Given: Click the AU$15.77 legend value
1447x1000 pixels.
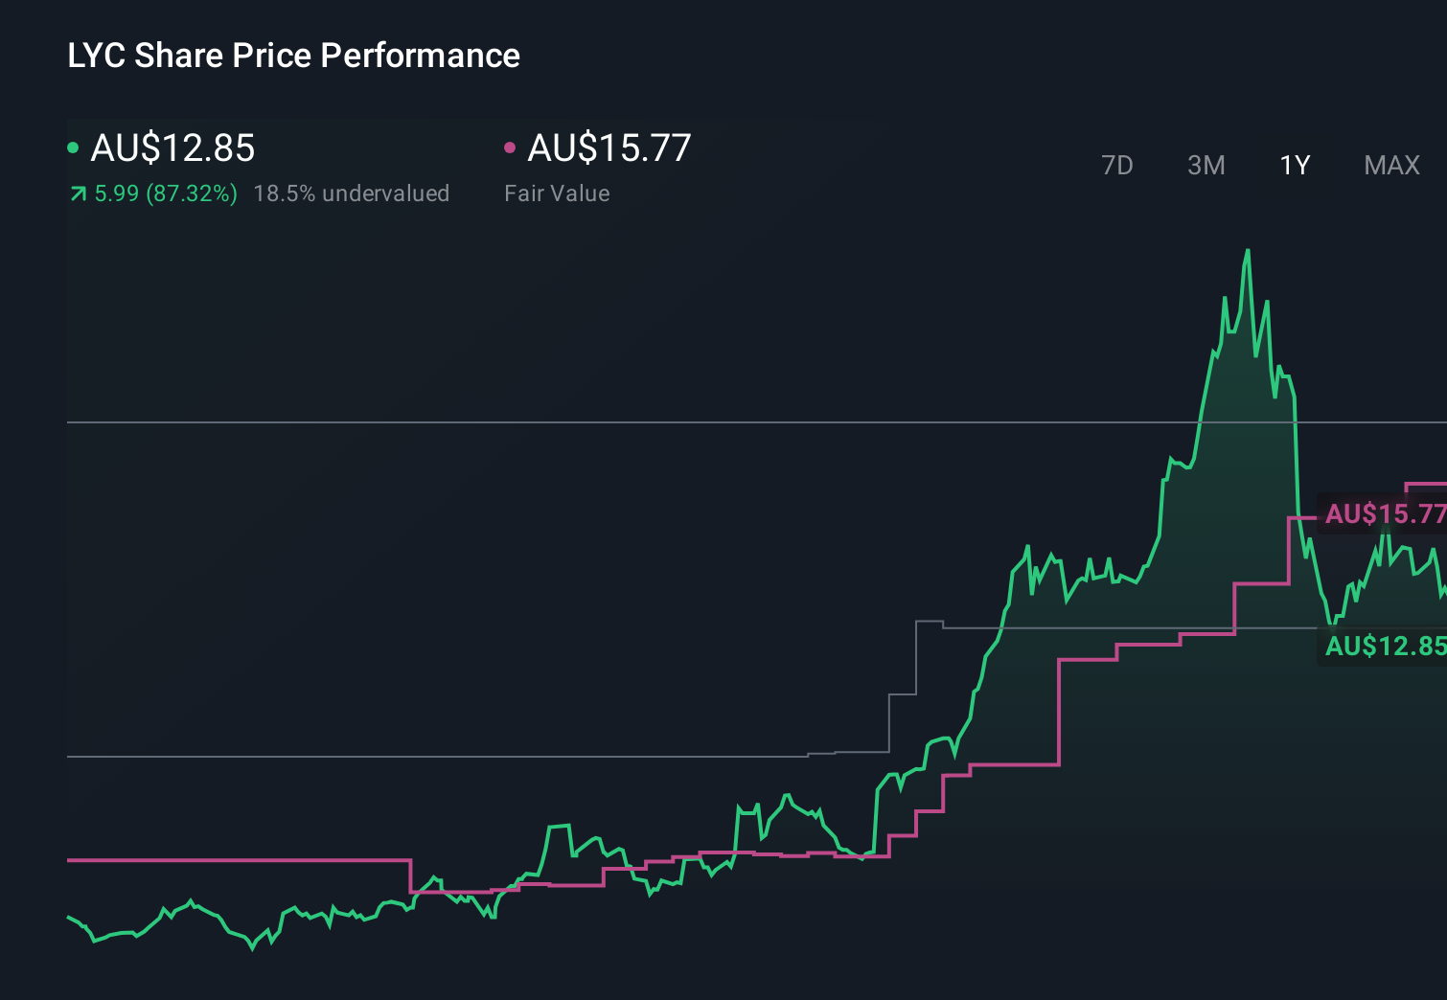Looking at the screenshot, I should tap(610, 148).
